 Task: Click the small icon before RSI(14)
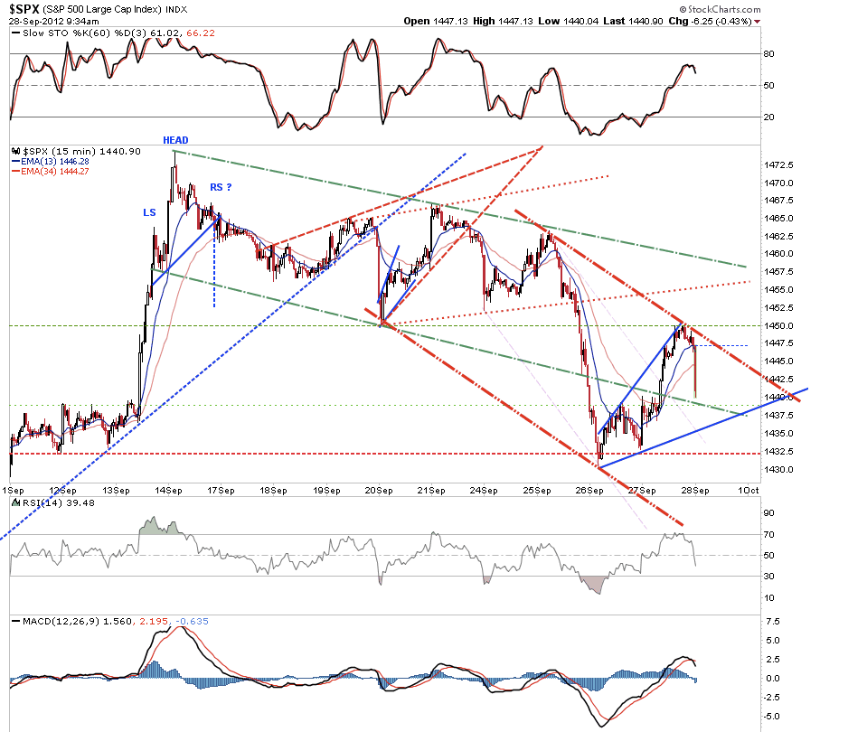pos(16,502)
